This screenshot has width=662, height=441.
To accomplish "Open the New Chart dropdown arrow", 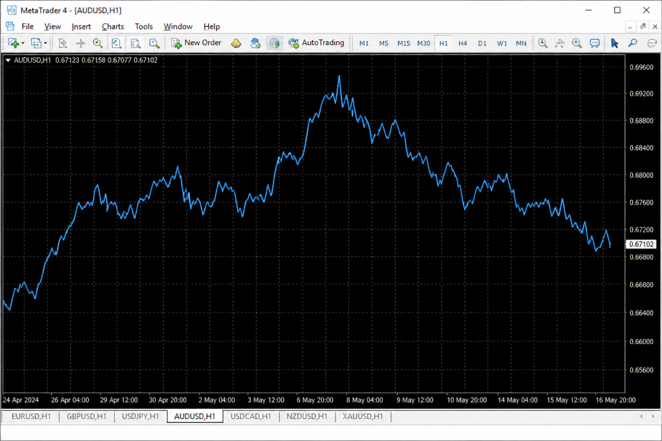I will (23, 43).
